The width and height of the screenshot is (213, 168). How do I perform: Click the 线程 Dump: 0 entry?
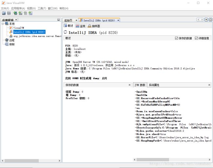pyautogui.click(x=74, y=92)
